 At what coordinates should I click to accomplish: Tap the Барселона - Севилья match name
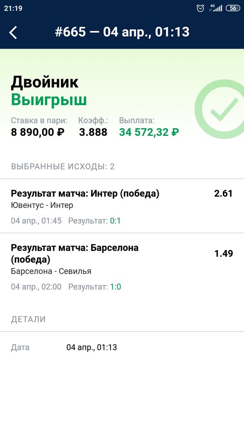tap(51, 271)
